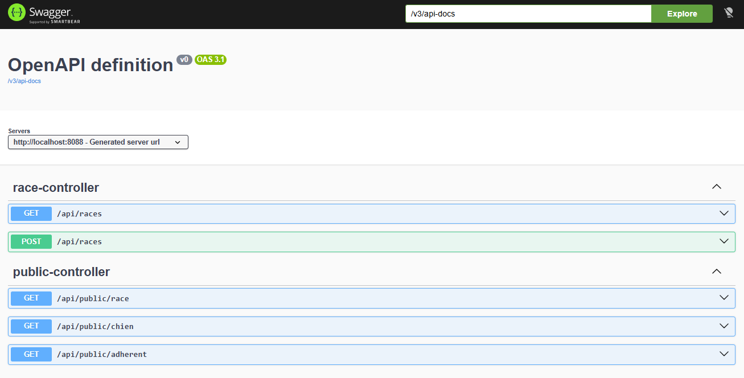Click the GET badge for /api/public/adherent
The width and height of the screenshot is (744, 378).
[31, 354]
